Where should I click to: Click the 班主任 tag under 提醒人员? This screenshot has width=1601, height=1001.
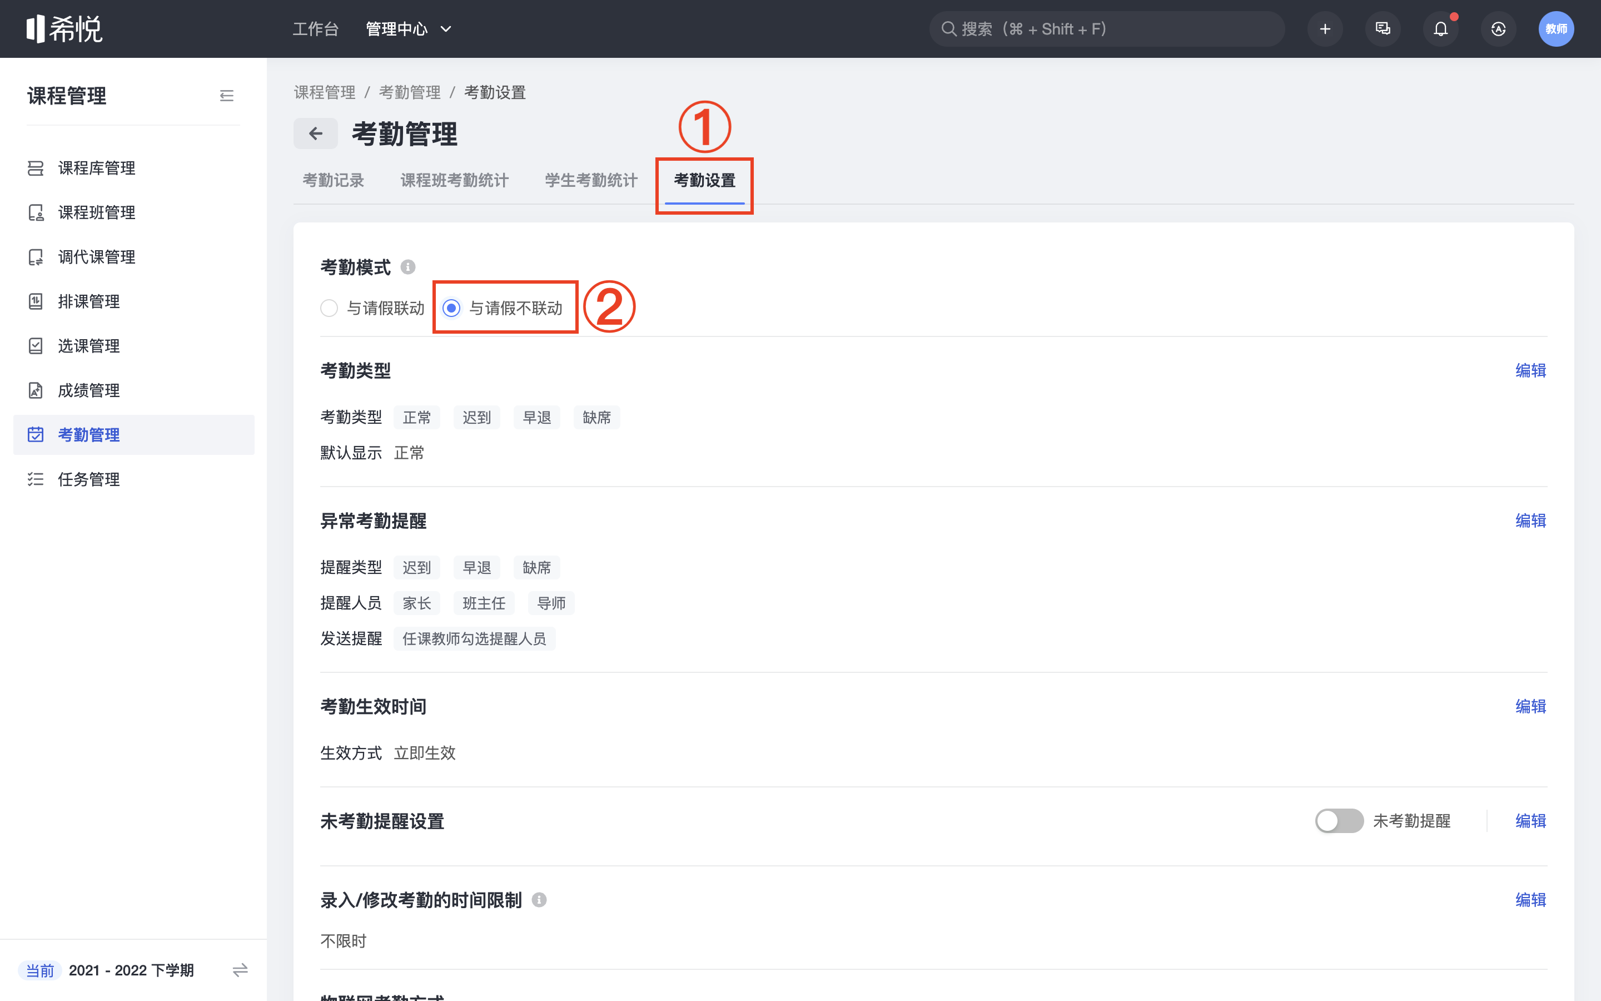point(484,603)
